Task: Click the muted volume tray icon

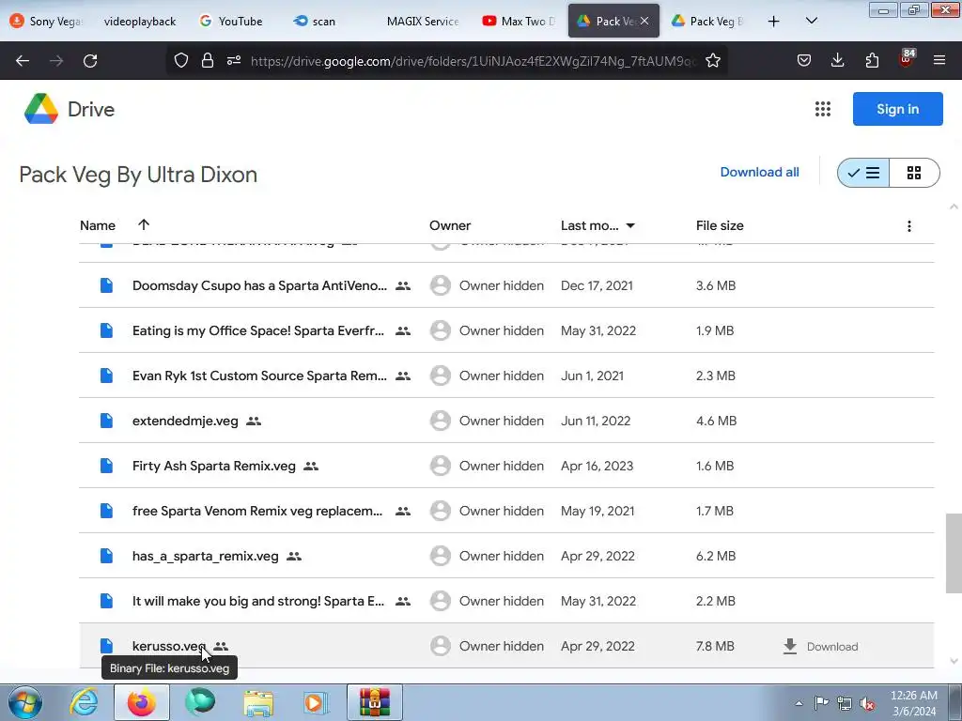Action: coord(867,703)
